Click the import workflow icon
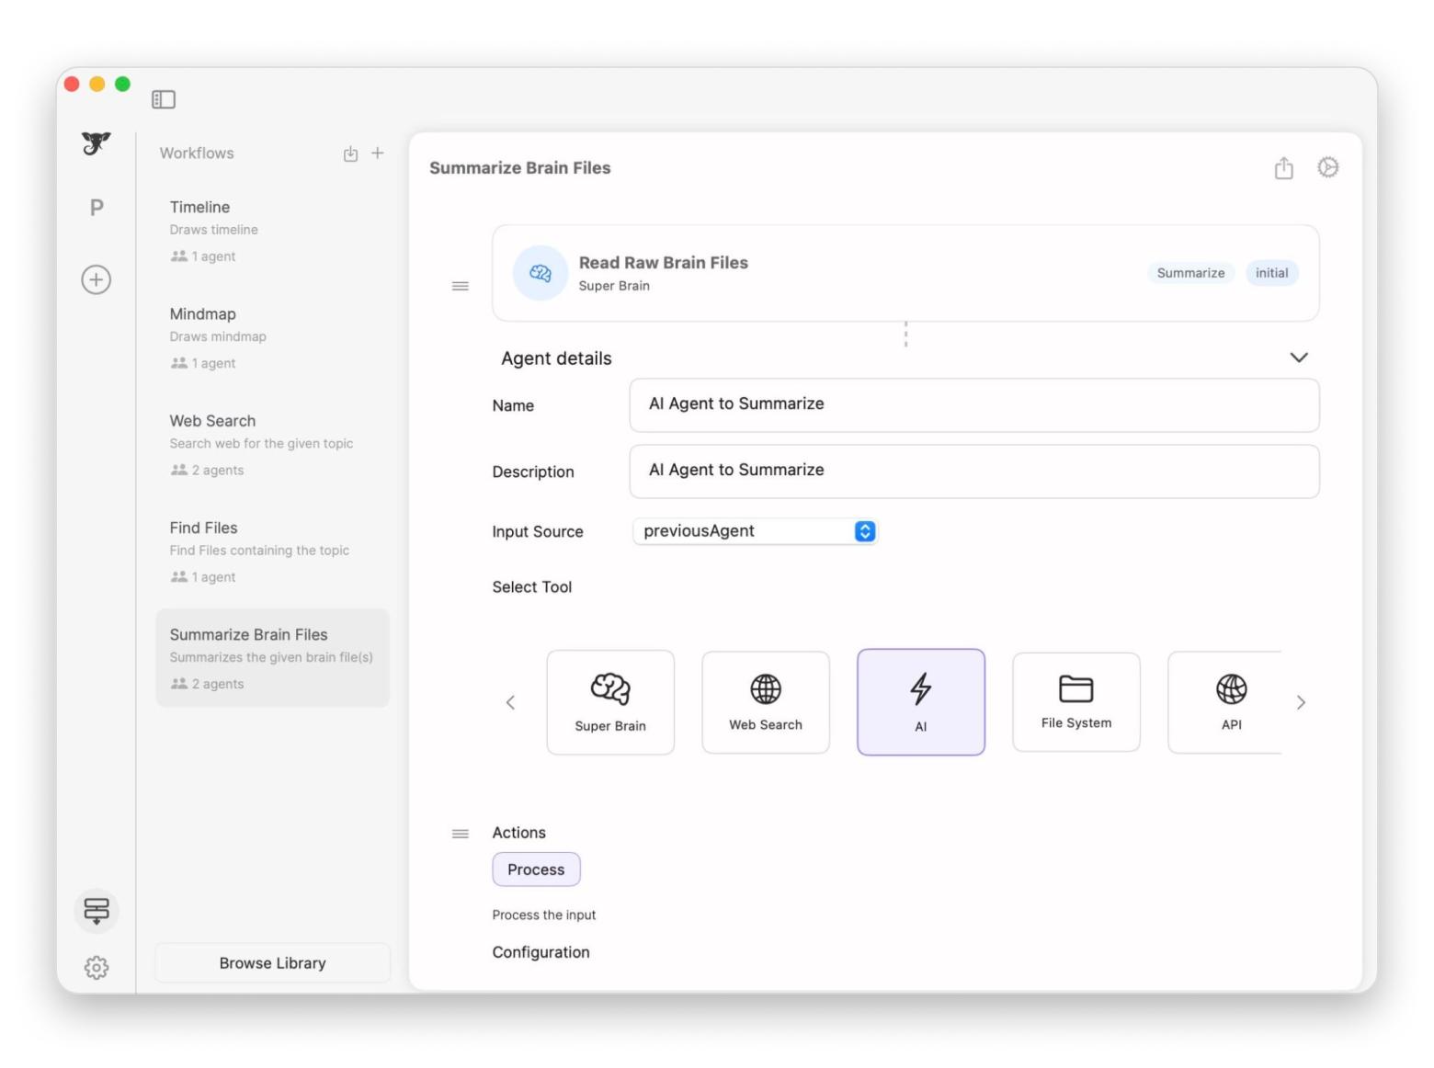The image size is (1434, 1068). pyautogui.click(x=350, y=153)
